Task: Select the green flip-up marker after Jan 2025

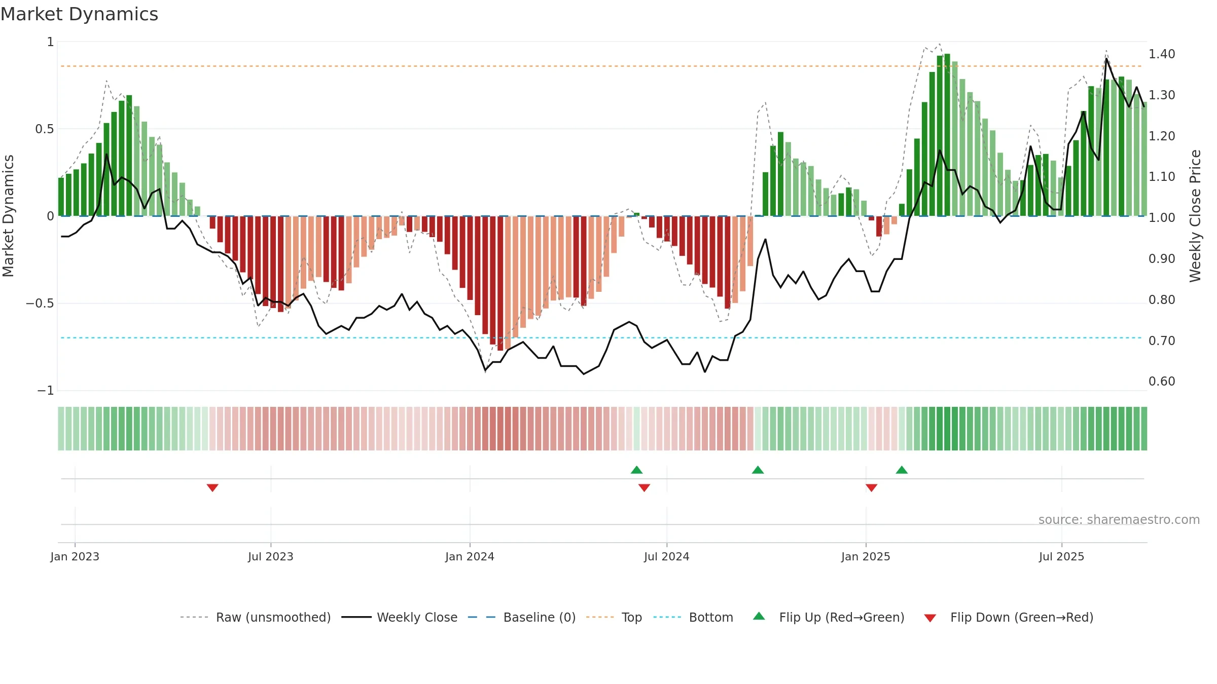Action: coord(902,470)
